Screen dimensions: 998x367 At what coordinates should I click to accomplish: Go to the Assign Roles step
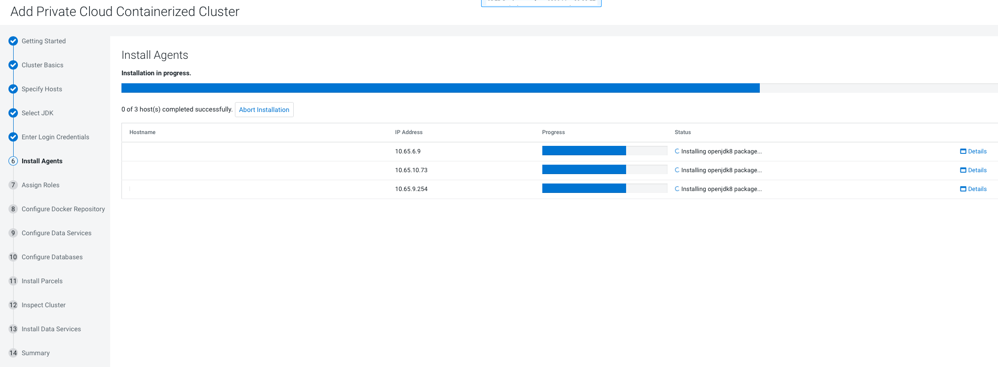40,185
